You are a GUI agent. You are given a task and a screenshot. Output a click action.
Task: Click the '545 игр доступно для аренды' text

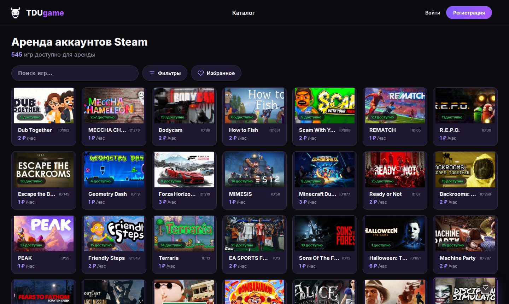(x=53, y=55)
